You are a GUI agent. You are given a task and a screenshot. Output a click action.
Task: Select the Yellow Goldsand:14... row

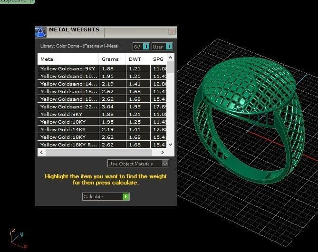(102, 84)
